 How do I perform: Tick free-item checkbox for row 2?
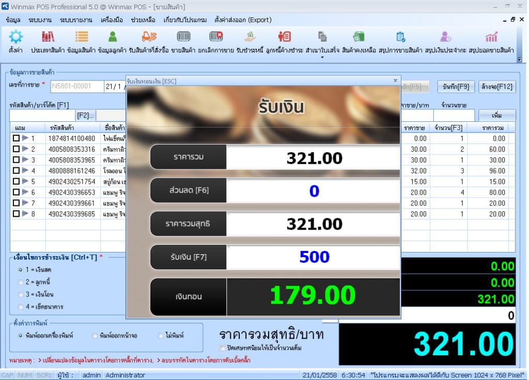coord(16,149)
